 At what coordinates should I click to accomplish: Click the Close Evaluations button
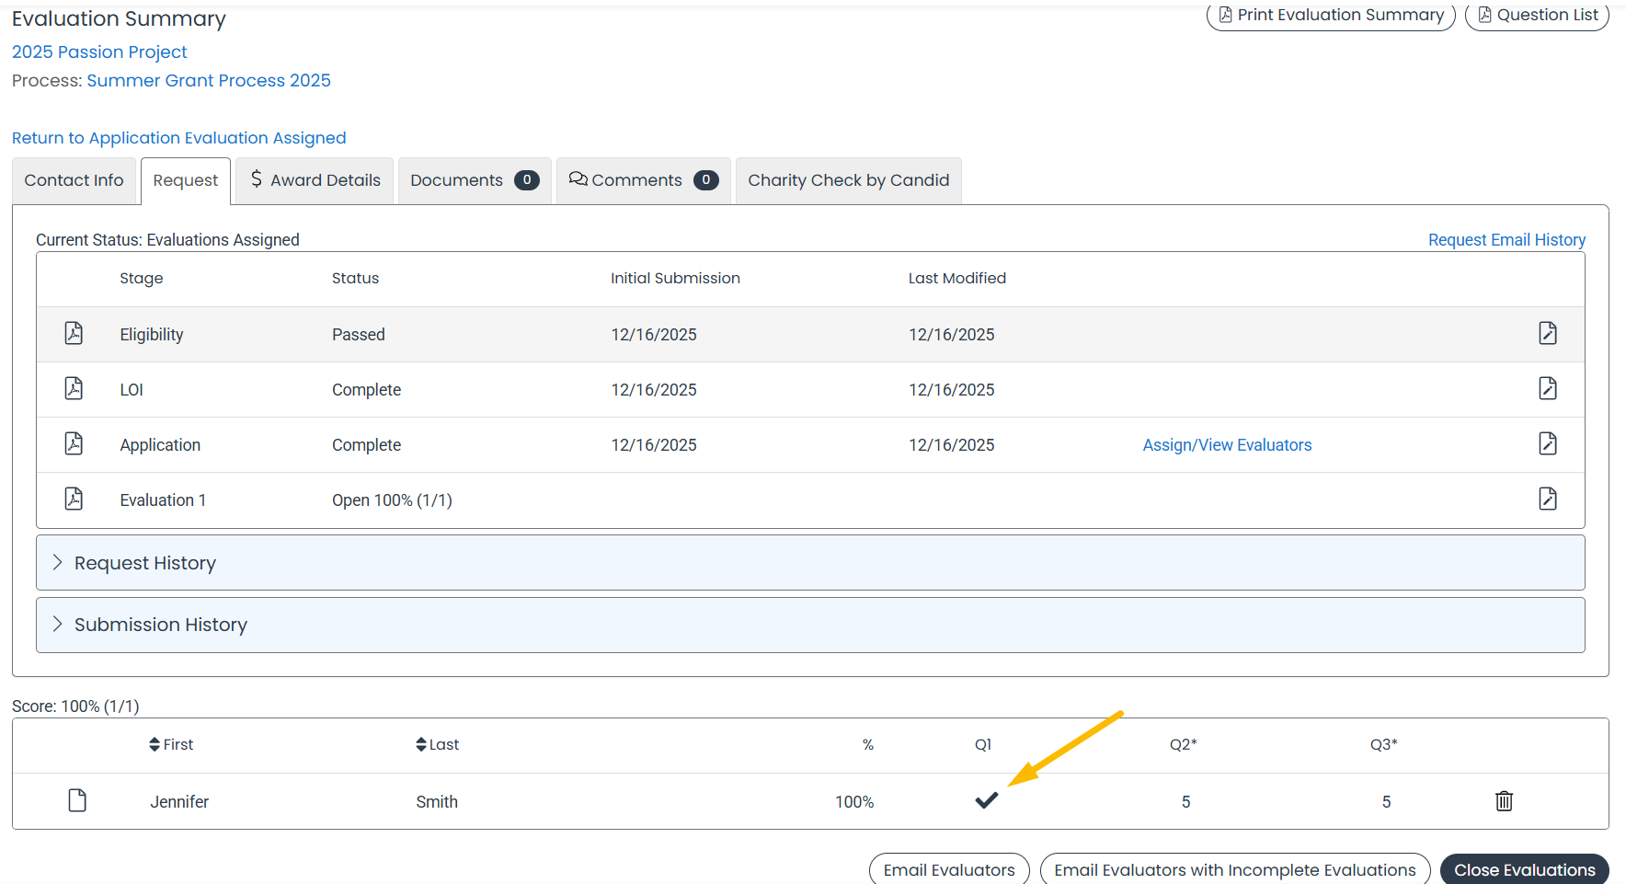click(x=1525, y=869)
